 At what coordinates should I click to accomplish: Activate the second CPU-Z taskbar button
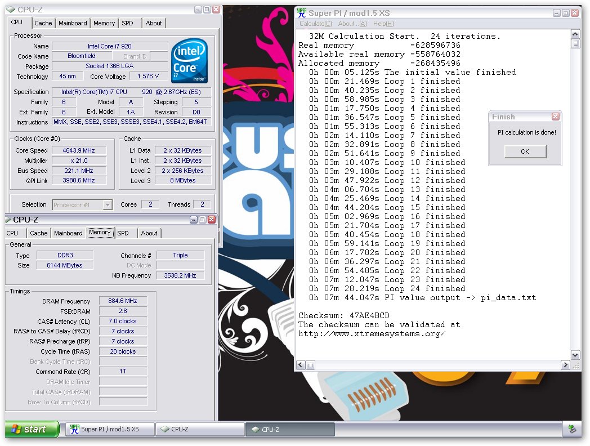(x=290, y=429)
